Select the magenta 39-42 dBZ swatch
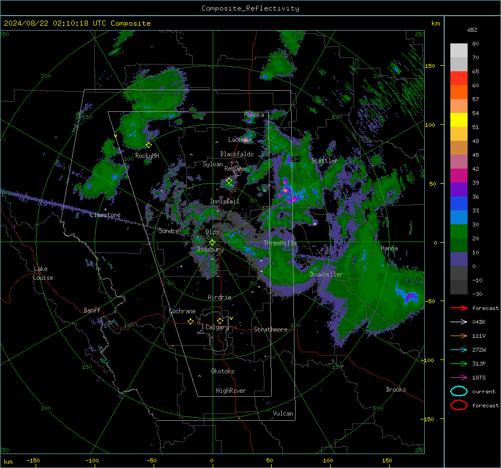 [459, 176]
